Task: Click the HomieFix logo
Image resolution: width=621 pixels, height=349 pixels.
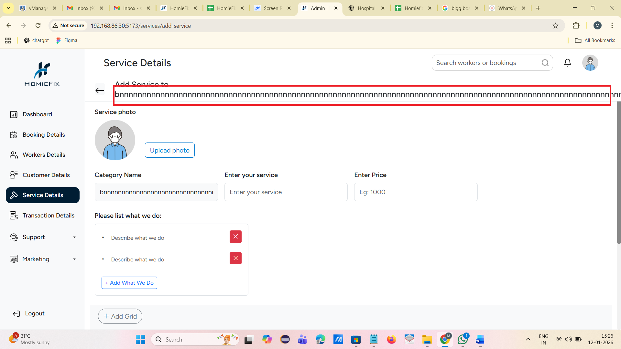Action: click(x=42, y=74)
